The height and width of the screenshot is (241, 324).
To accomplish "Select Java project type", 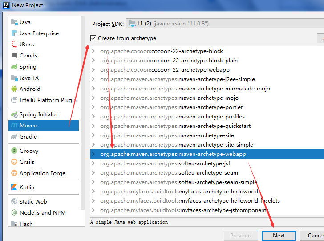I will [44, 22].
